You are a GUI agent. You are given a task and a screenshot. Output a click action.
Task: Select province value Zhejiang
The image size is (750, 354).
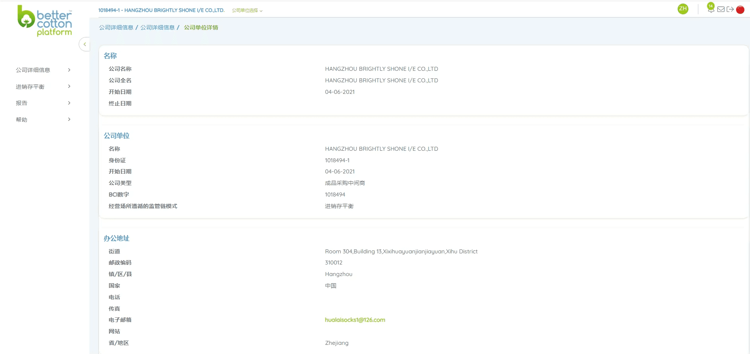(x=337, y=343)
